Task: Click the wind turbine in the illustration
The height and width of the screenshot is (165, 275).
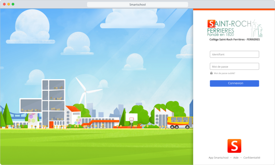Action: point(85,92)
